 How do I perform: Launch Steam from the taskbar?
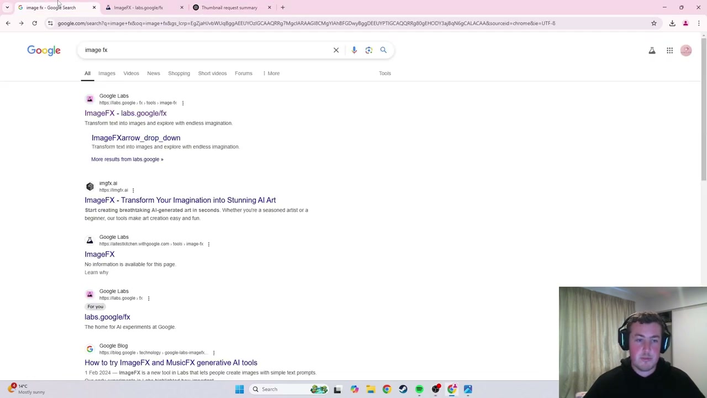pyautogui.click(x=403, y=389)
